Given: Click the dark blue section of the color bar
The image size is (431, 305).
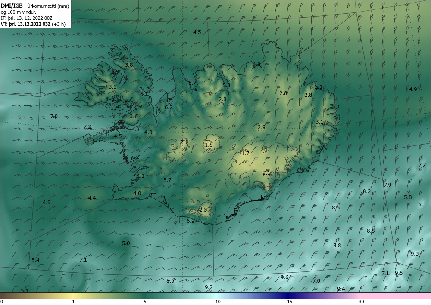Looking at the screenshot, I should (x=287, y=296).
